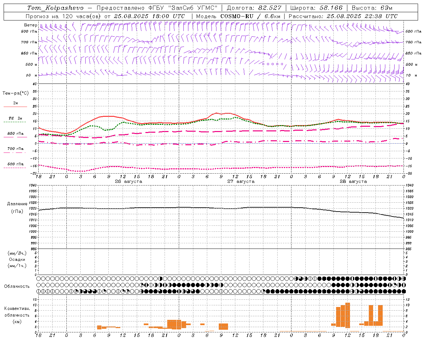Click the (мм/1ч.) precipitation unit label
The height and width of the screenshot is (338, 423).
pos(17,266)
